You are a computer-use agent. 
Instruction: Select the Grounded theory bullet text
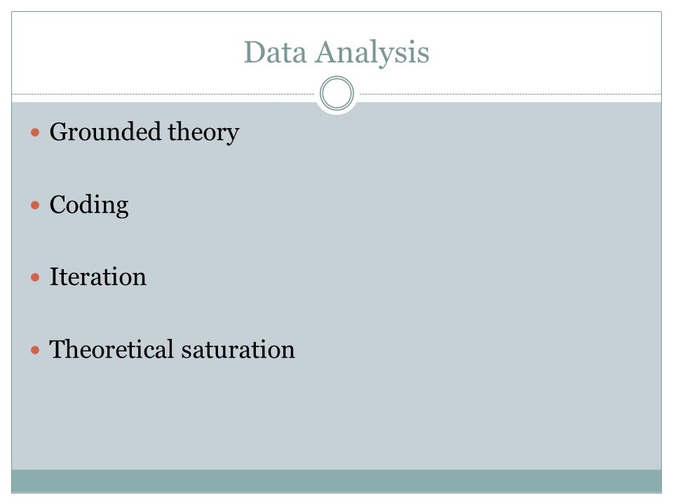click(144, 132)
